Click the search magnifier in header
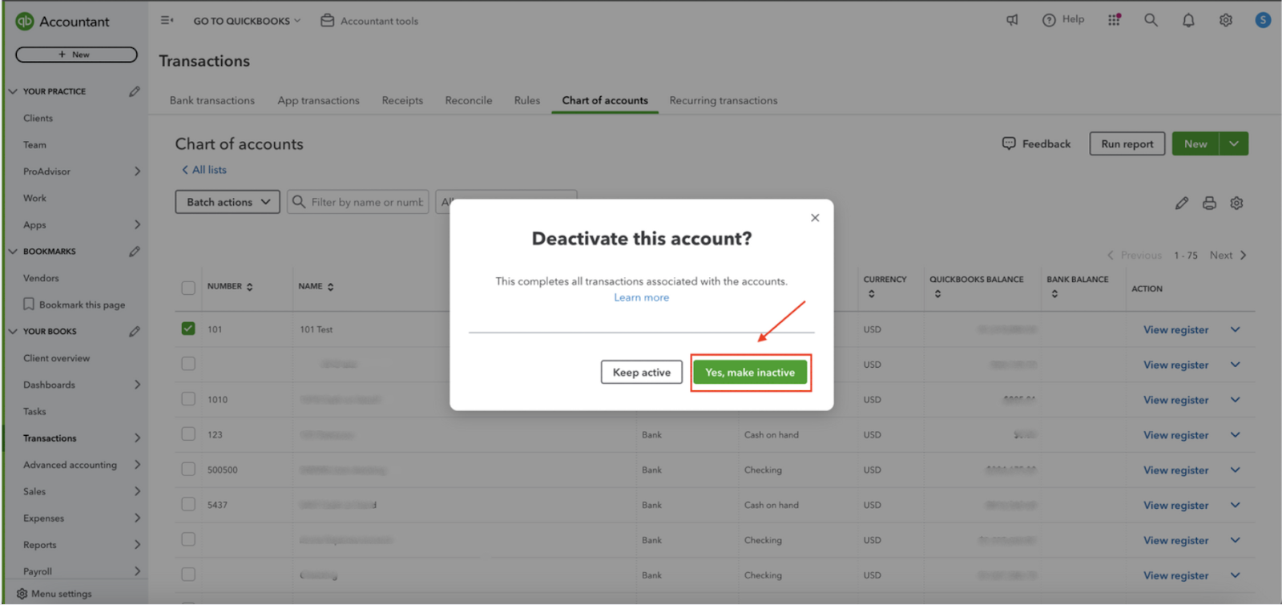The image size is (1282, 605). [x=1151, y=20]
